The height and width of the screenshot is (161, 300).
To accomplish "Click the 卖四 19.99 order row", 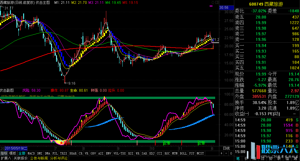I will (267, 23).
